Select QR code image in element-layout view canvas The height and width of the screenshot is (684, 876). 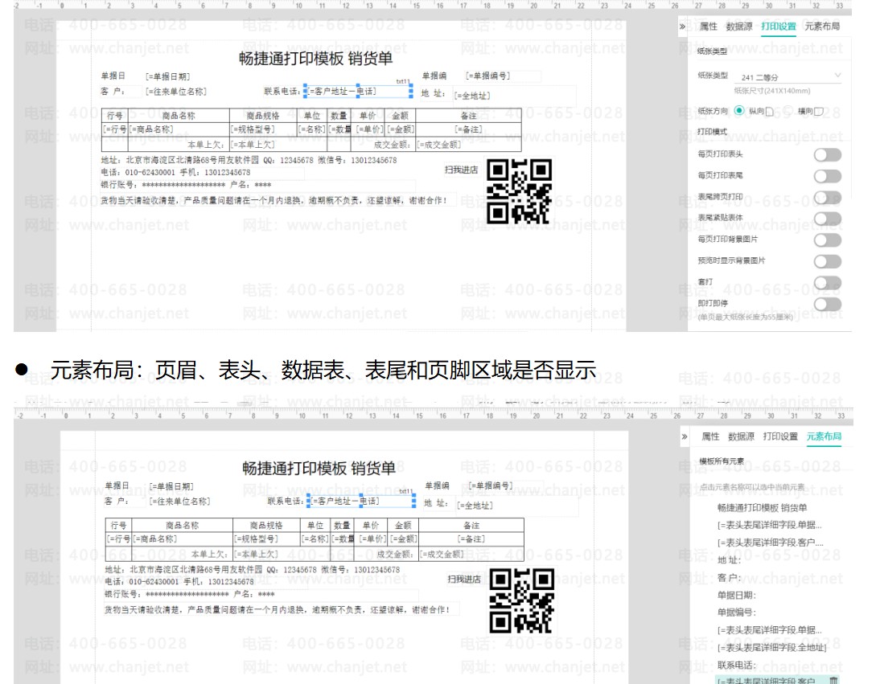click(x=522, y=600)
